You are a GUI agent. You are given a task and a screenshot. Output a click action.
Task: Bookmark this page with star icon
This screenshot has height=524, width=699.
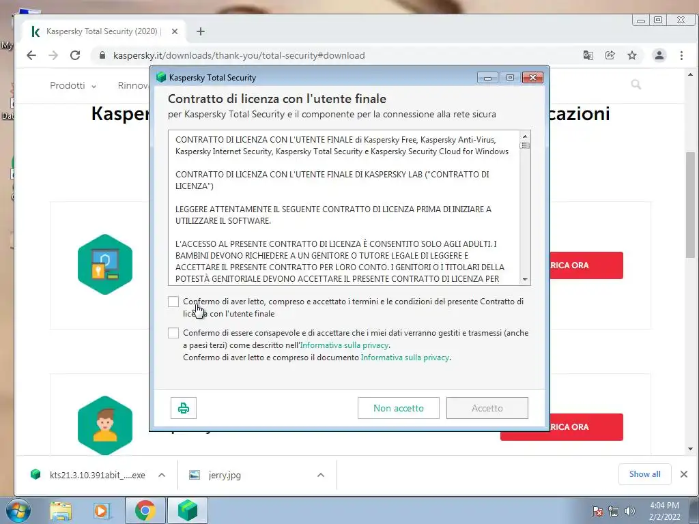[632, 55]
